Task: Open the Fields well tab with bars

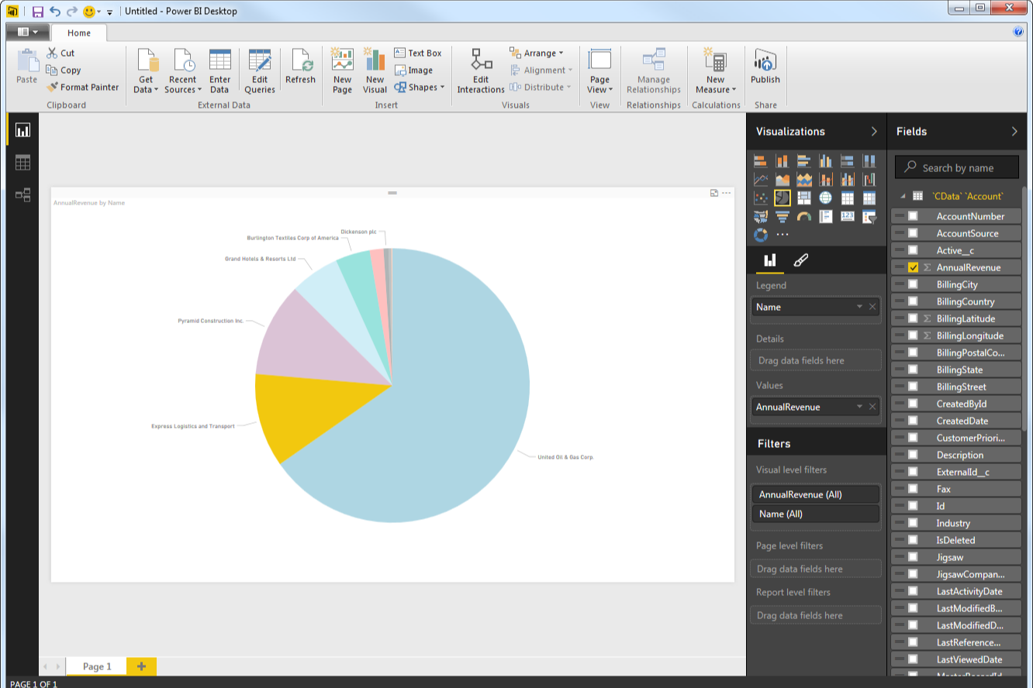Action: coord(770,260)
